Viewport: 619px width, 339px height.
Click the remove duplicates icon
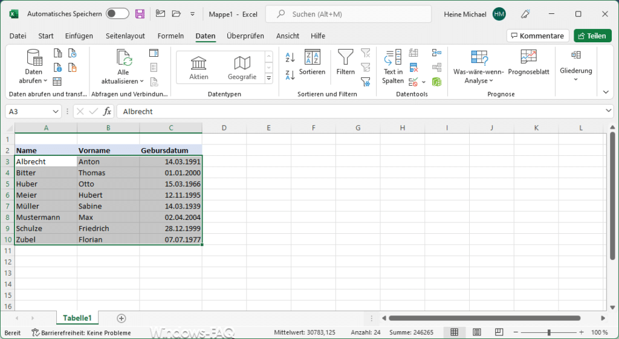(413, 68)
